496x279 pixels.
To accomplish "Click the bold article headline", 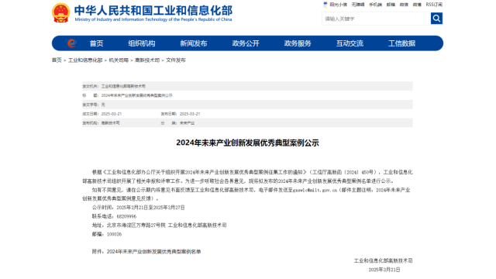I will pos(247,143).
